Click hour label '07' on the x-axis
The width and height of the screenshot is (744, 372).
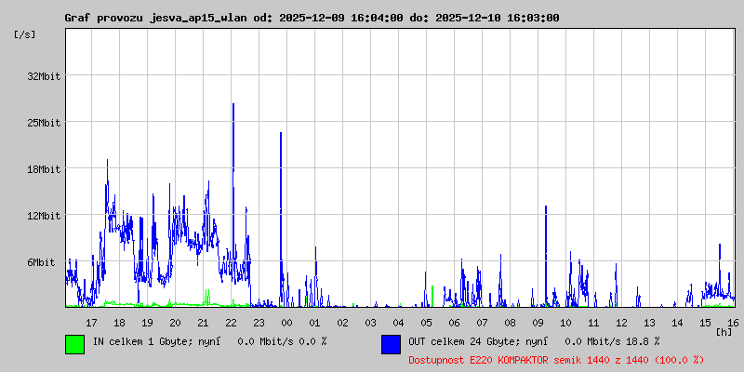(482, 323)
